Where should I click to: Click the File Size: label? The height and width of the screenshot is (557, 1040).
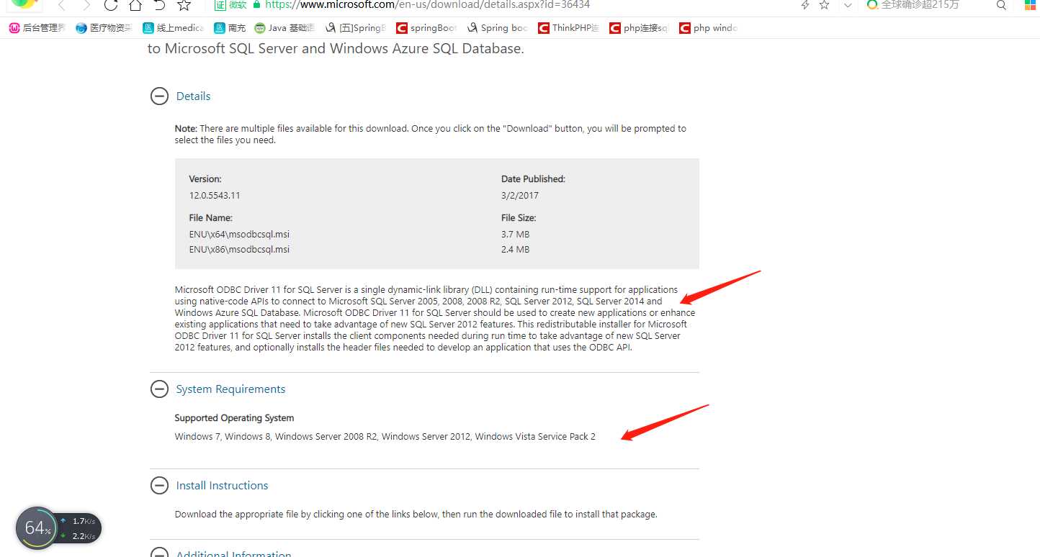[x=519, y=218]
